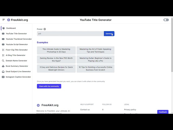Screen dimensions: 173x130
Task: Click the Fiverr Gig Title heading icon
Action: [3, 50]
